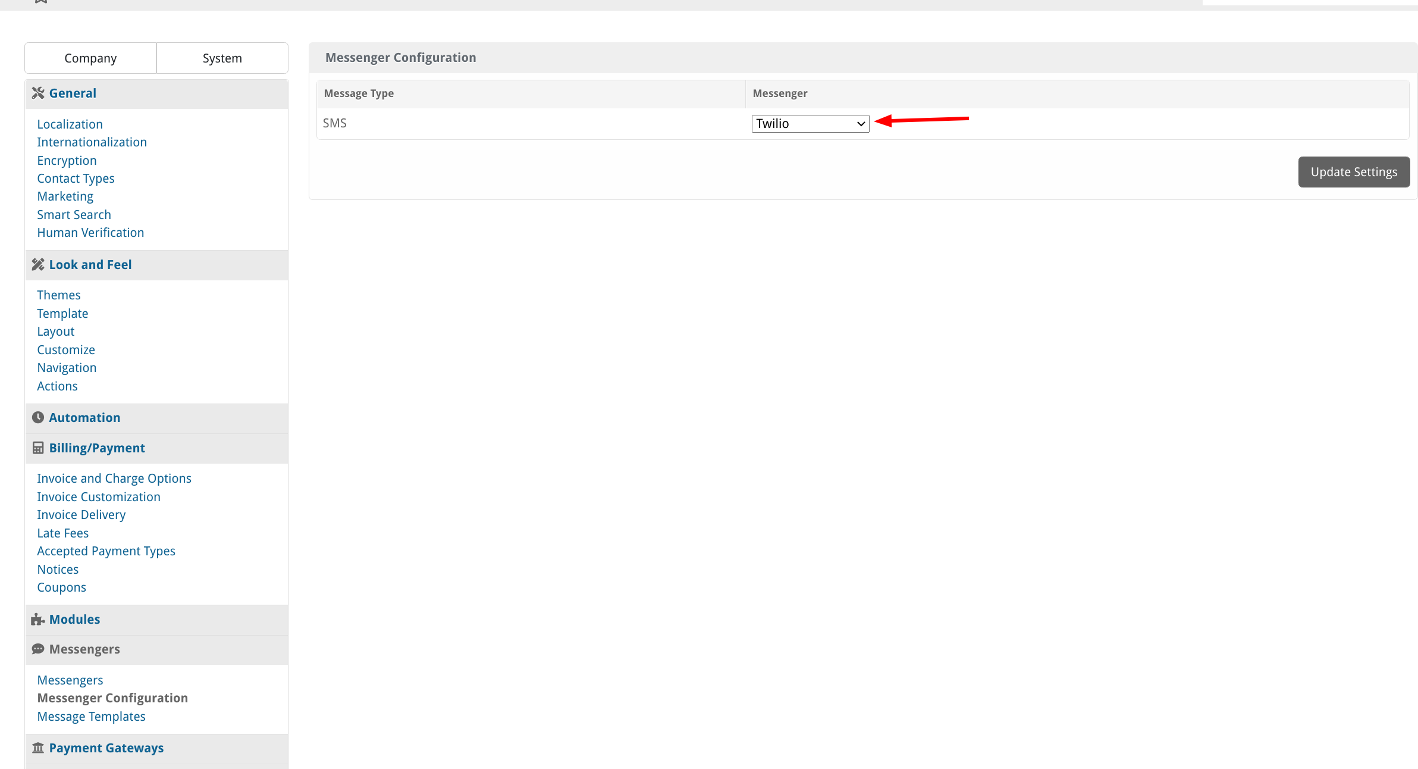Click the Messengers speech bubble icon
The image size is (1418, 769).
tap(38, 649)
